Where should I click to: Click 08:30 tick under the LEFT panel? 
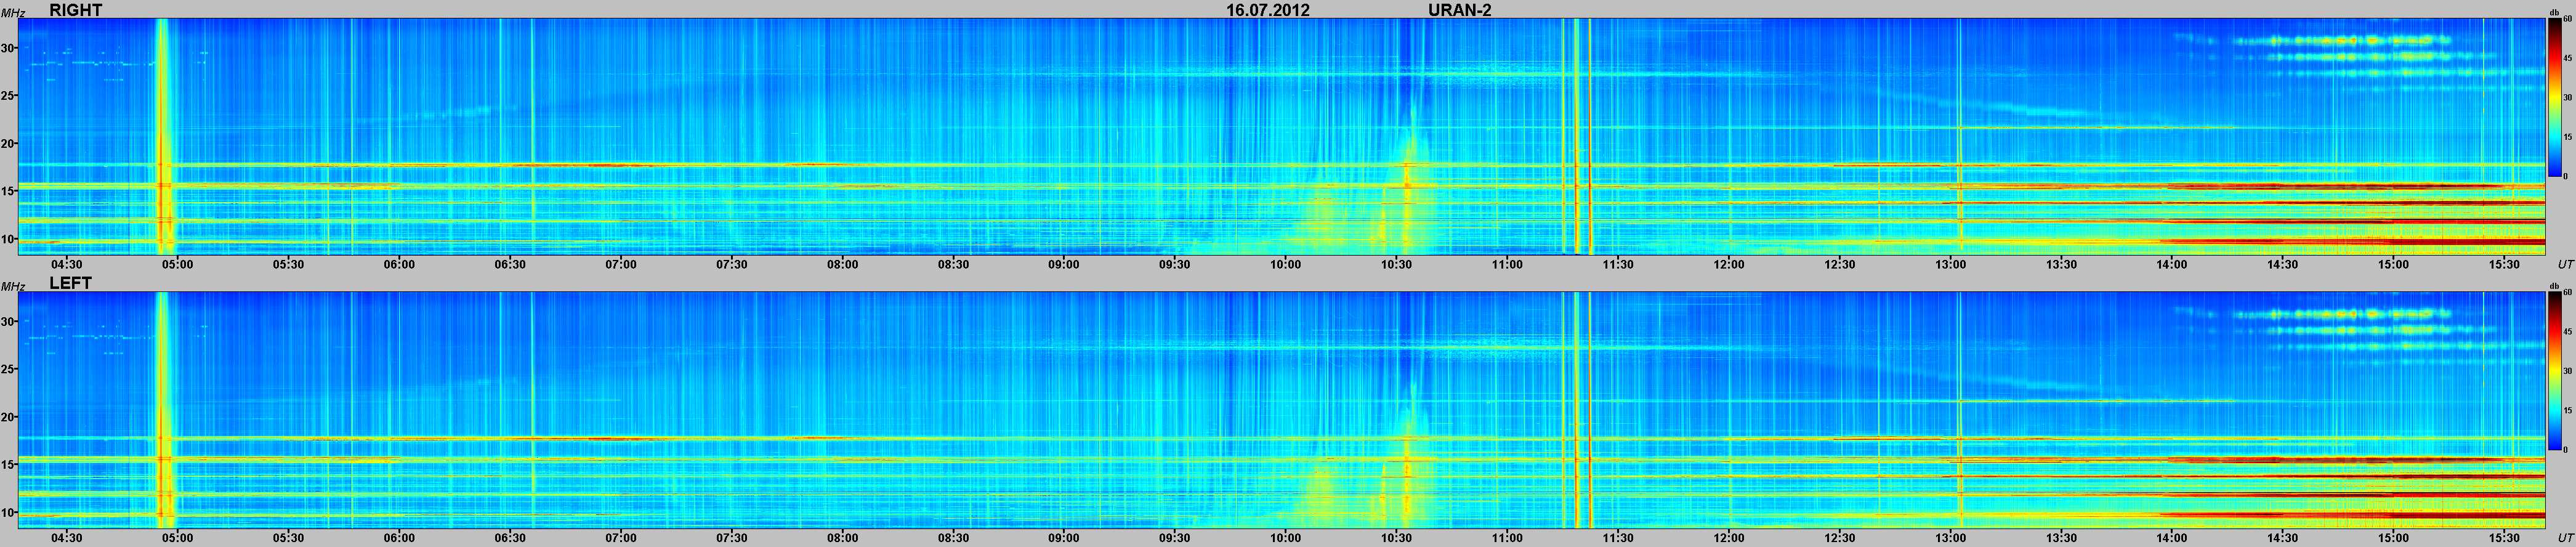coord(953,537)
